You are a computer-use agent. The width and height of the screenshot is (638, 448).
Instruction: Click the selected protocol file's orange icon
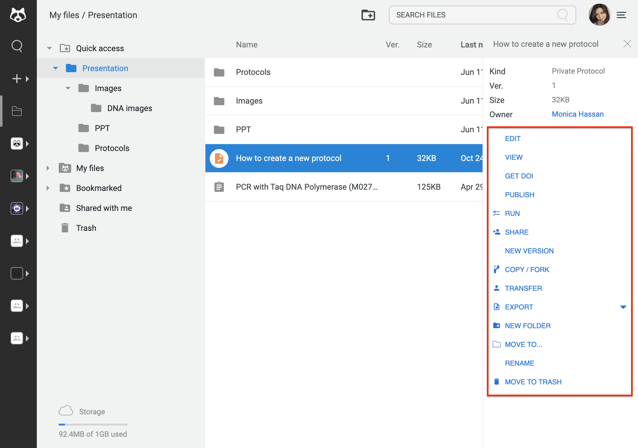[219, 158]
